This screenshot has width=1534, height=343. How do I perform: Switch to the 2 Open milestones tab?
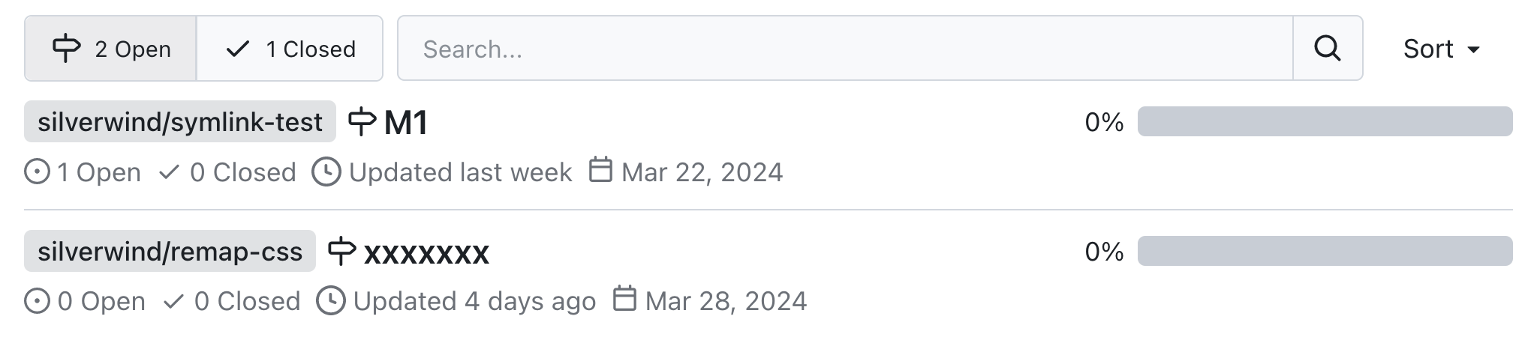tap(111, 49)
